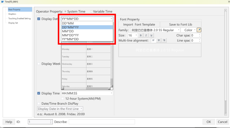Click the font preview sample area
The height and width of the screenshot is (128, 230).
pos(160,50)
